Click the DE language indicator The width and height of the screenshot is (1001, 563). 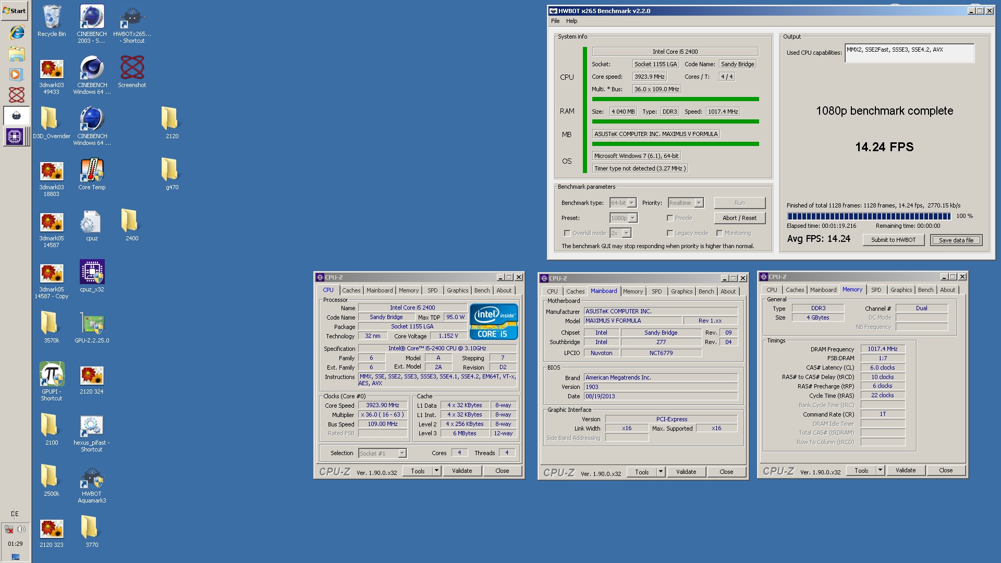(15, 514)
